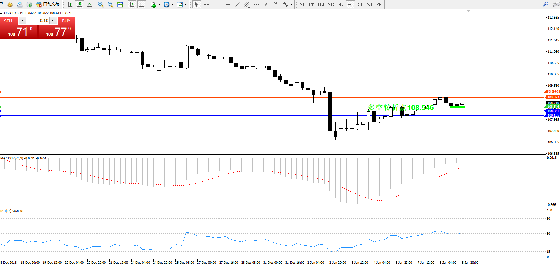Open the search magnifier in toolbar
560x266 pixels.
click(546, 4)
